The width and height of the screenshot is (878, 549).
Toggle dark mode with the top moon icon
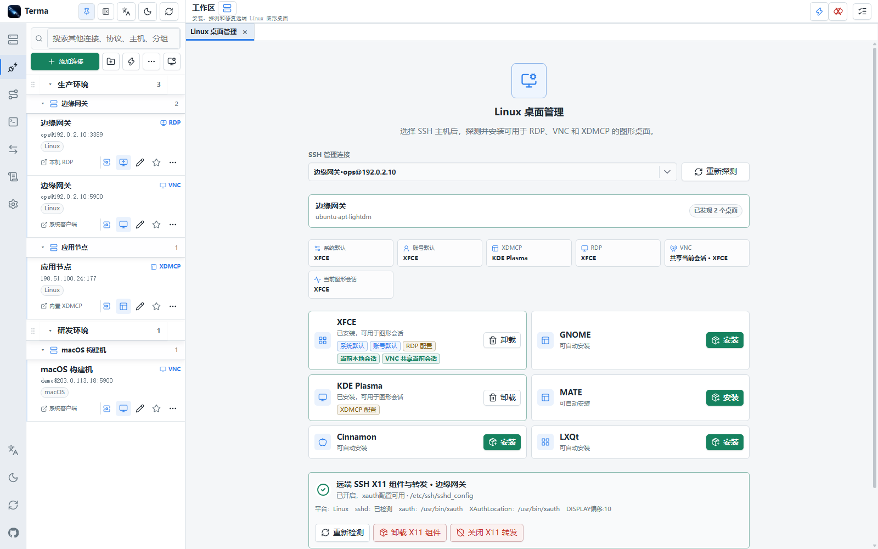tap(148, 11)
